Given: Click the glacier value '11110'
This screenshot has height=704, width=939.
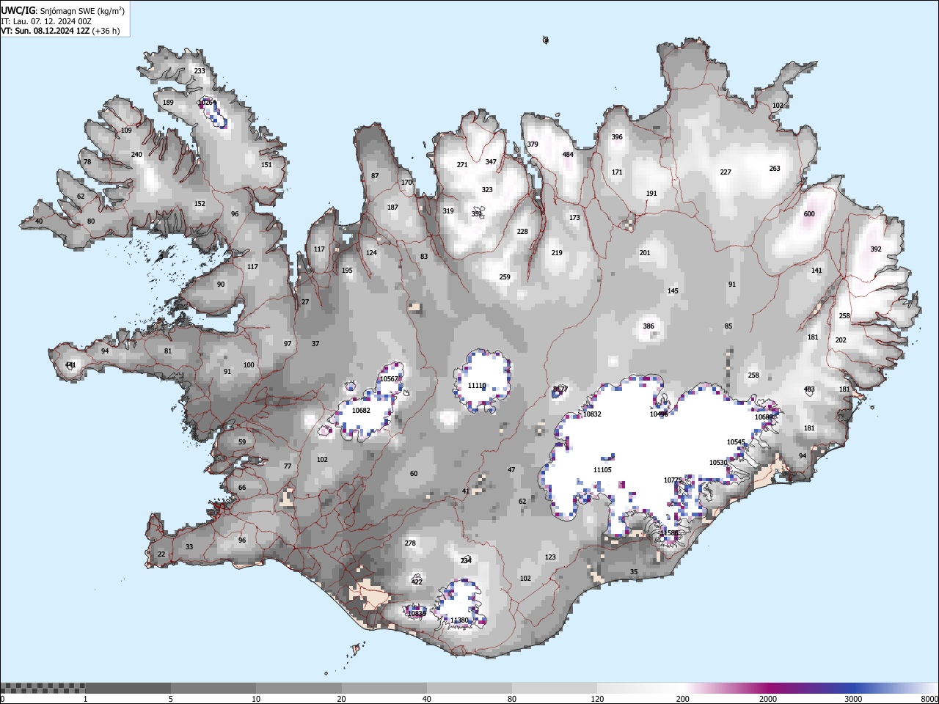Looking at the screenshot, I should click(477, 386).
